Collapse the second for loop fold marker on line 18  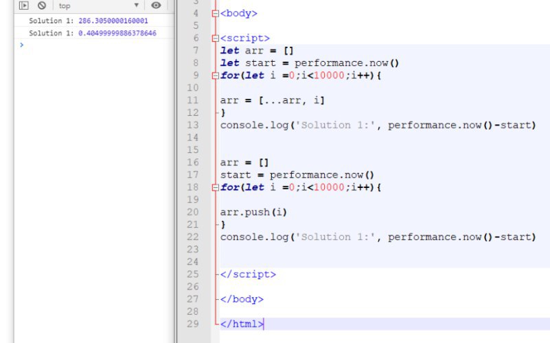[x=216, y=187]
